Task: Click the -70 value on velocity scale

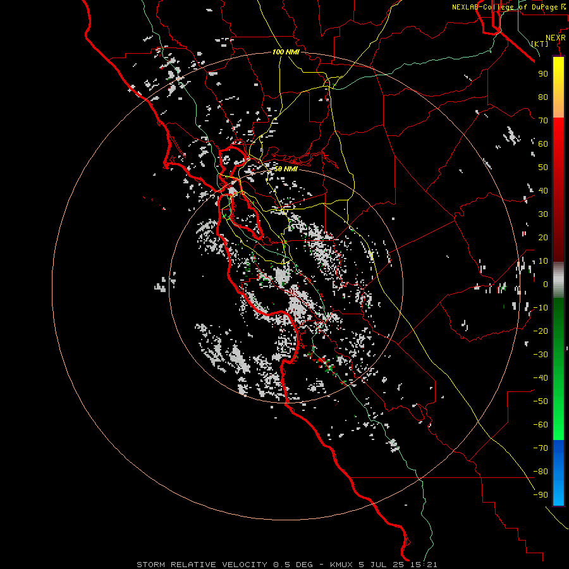Action: pyautogui.click(x=541, y=448)
